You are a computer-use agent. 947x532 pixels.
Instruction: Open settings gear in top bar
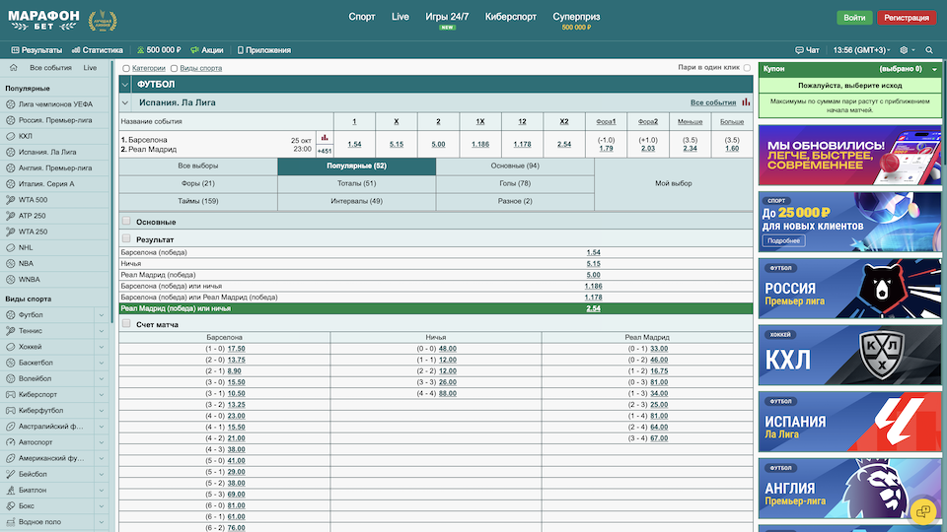click(904, 50)
